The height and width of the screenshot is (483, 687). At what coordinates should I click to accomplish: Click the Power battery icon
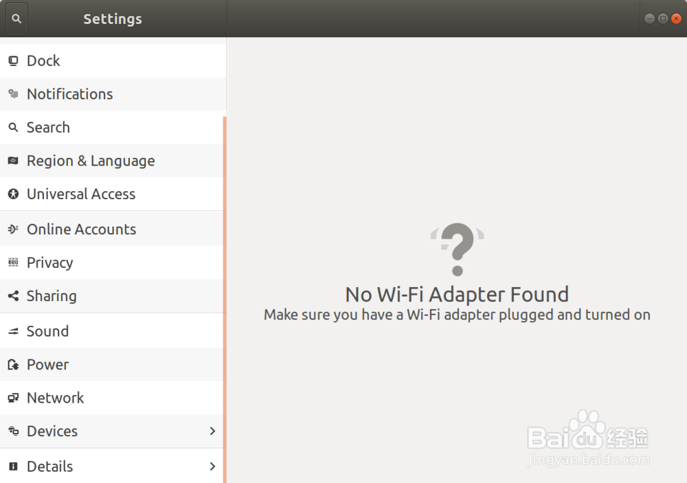13,365
